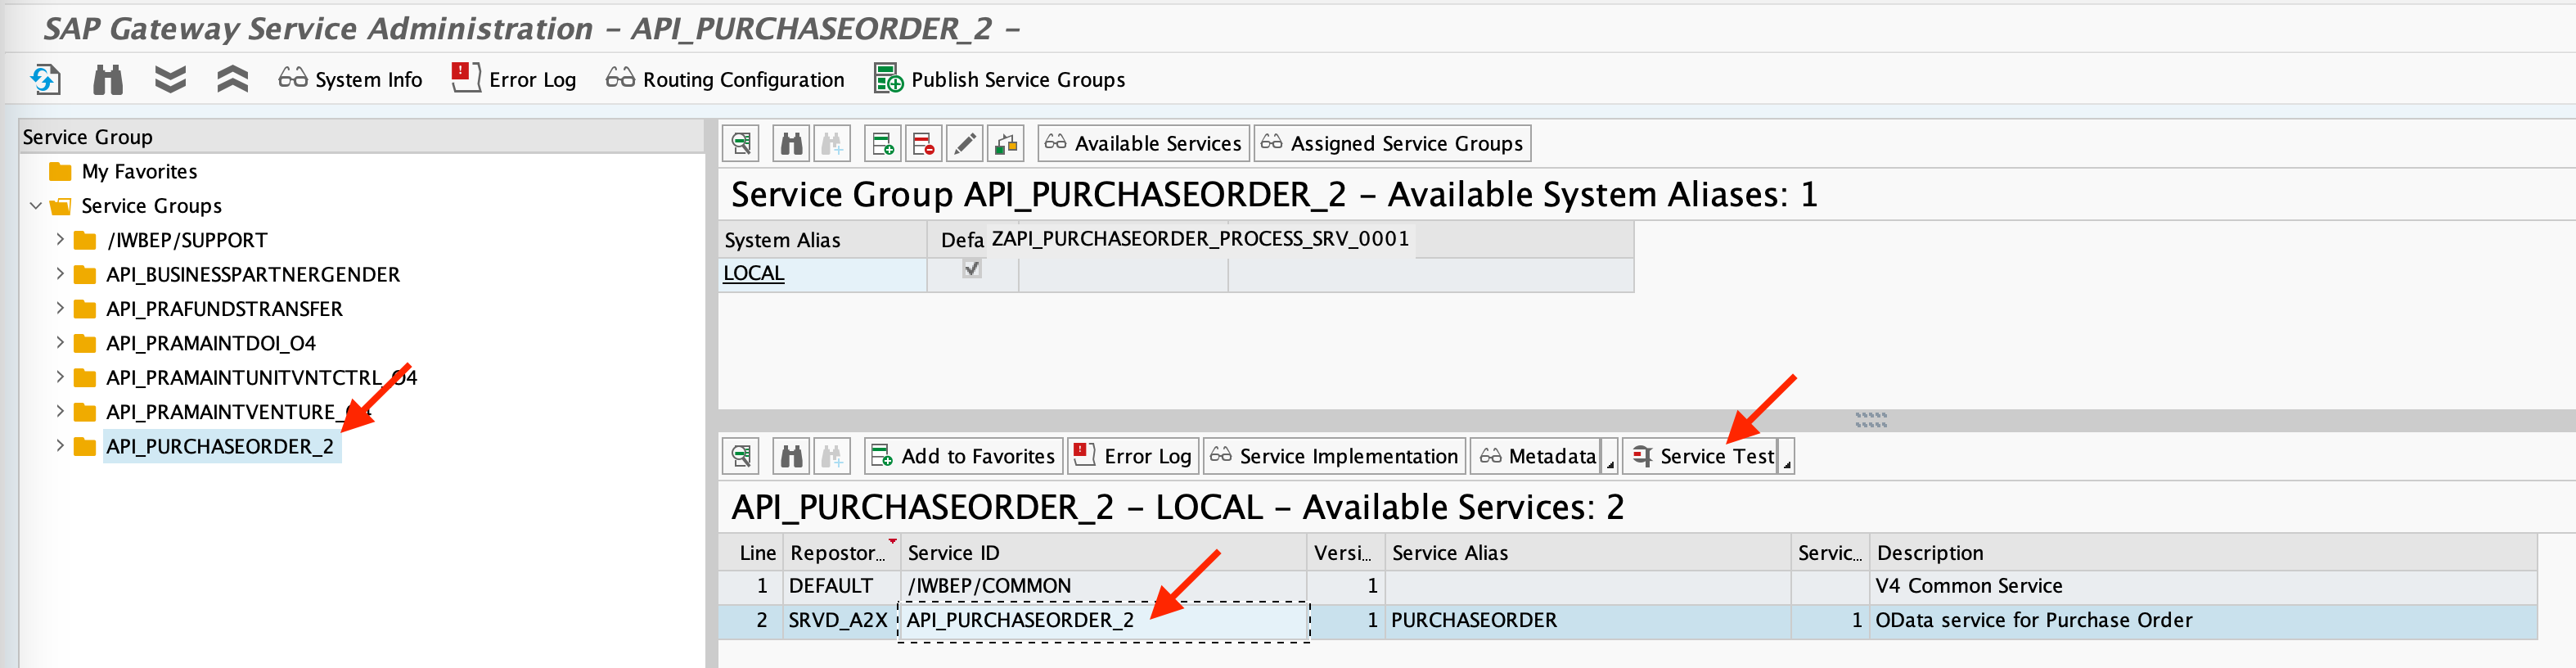Open the LOCAL system alias link
The width and height of the screenshot is (2576, 668).
(753, 273)
